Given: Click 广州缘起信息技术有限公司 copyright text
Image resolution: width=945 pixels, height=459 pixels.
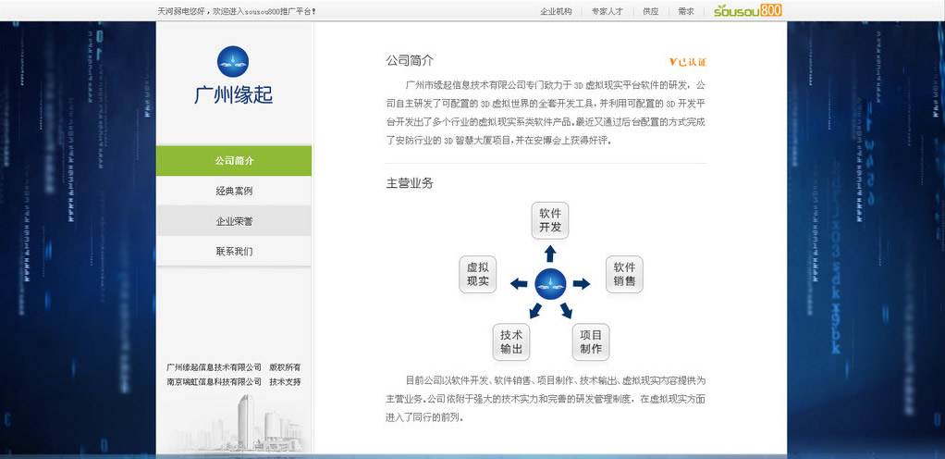Looking at the screenshot, I should pyautogui.click(x=214, y=367).
